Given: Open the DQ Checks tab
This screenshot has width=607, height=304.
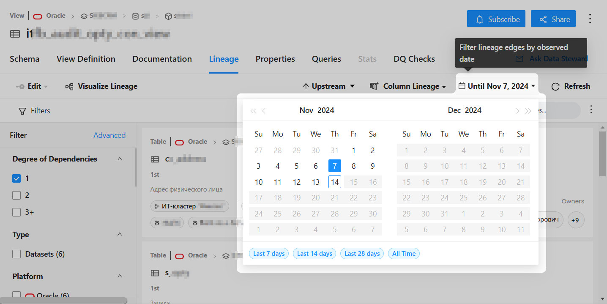Looking at the screenshot, I should (x=414, y=59).
